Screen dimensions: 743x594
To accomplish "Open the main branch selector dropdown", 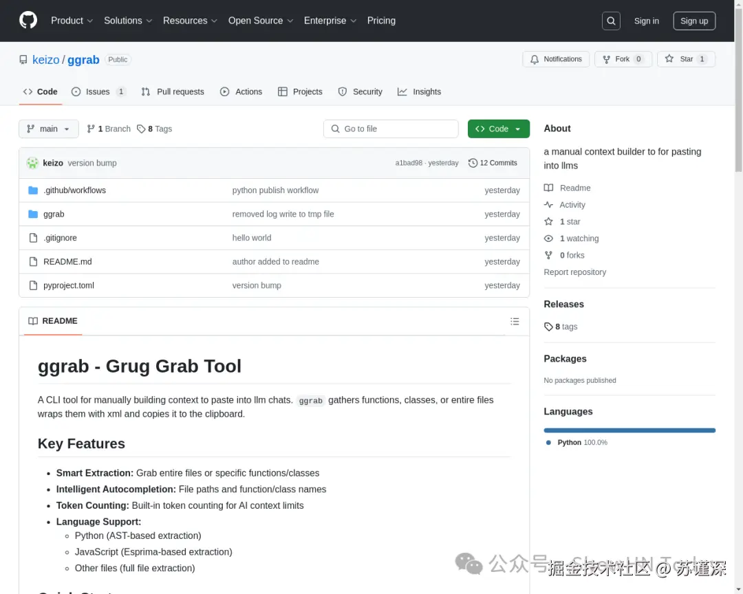I will coord(48,129).
